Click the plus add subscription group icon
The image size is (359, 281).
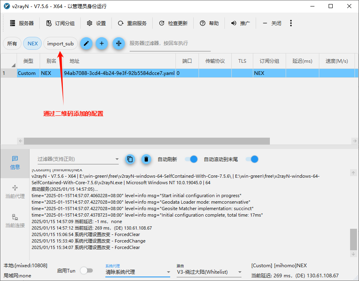101,43
